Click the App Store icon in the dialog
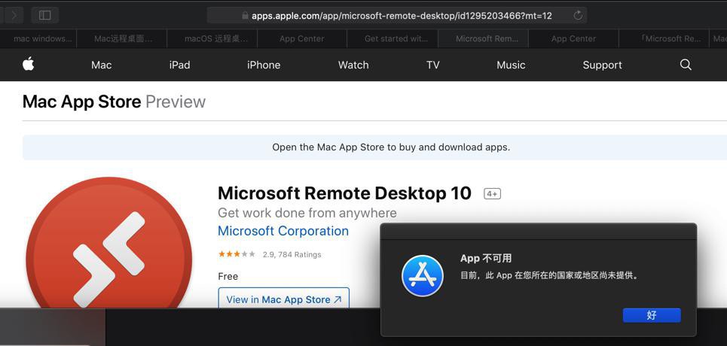Viewport: 727px width, 346px height. pyautogui.click(x=422, y=275)
